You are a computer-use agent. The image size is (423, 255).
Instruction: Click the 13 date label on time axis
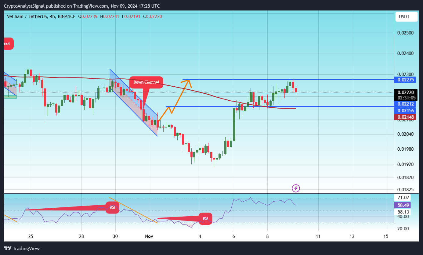tap(352, 236)
